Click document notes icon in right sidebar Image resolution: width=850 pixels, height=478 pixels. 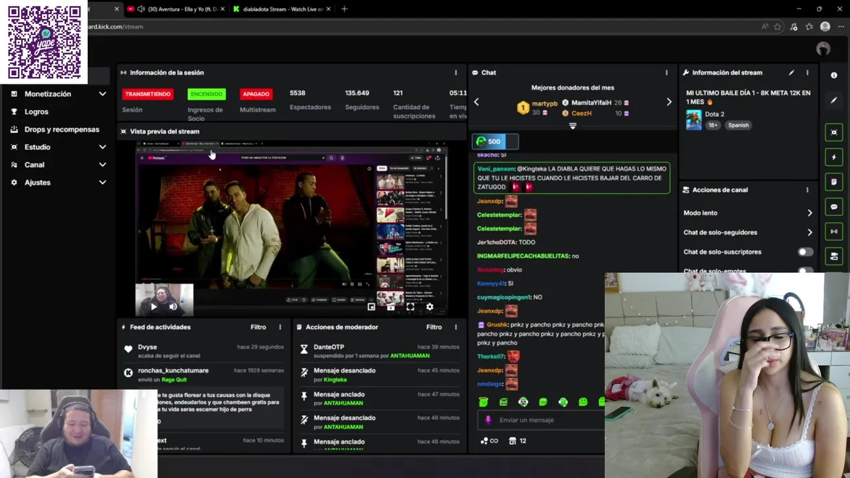pos(834,182)
